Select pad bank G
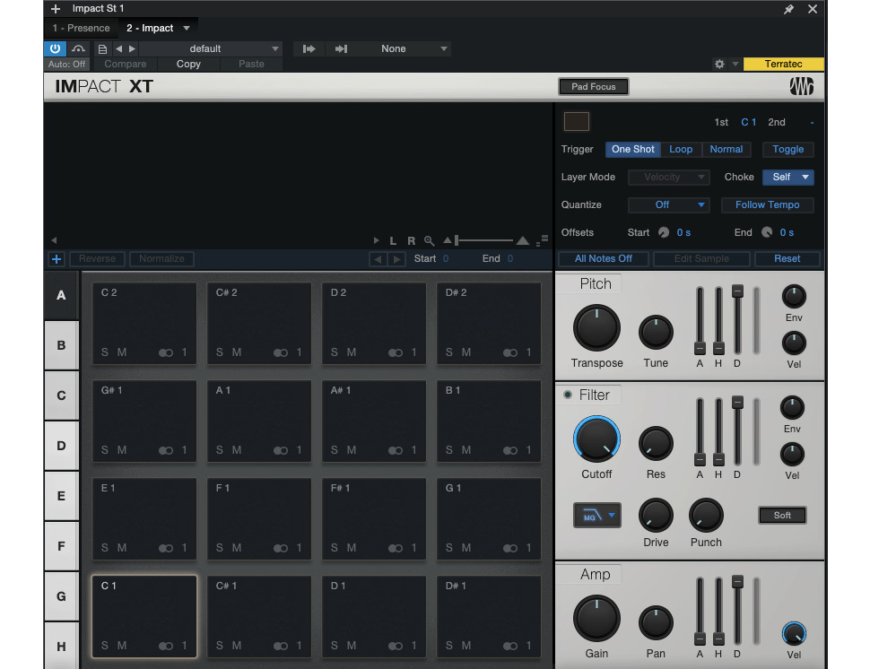This screenshot has height=669, width=870. click(x=61, y=596)
